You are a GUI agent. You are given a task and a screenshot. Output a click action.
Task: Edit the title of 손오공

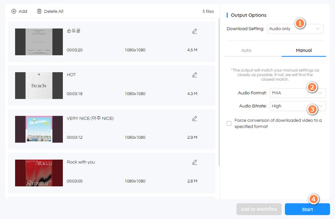pos(195,31)
